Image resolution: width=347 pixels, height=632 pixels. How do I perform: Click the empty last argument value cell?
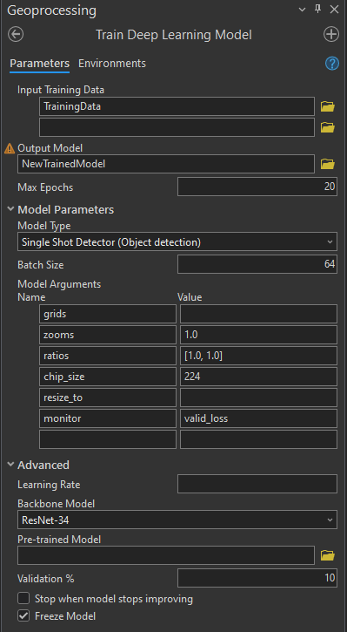point(258,439)
